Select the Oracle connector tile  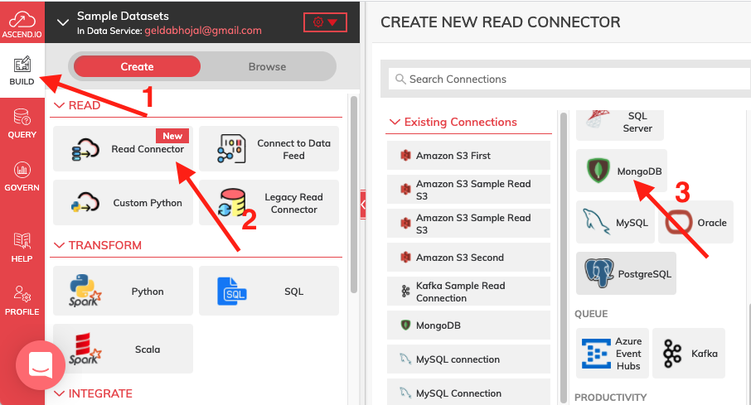[x=695, y=222]
